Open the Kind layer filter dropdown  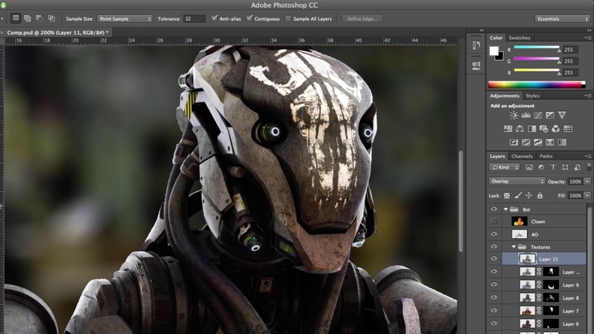[x=504, y=167]
